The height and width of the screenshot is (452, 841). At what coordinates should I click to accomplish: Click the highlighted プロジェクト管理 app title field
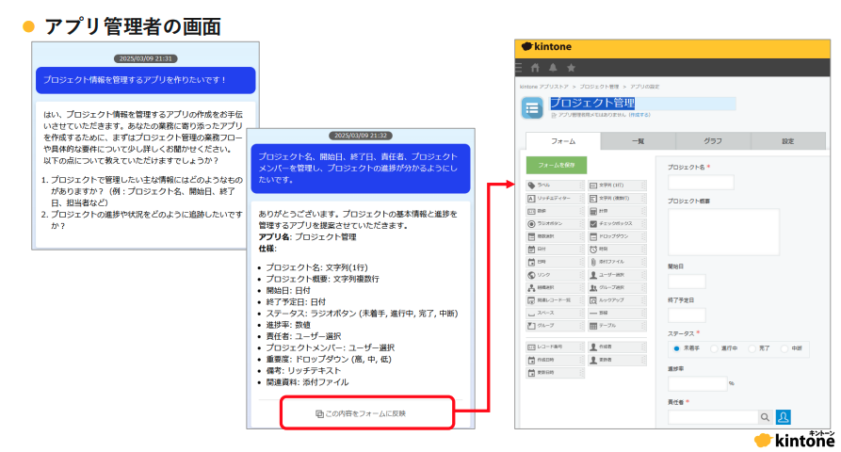[x=643, y=103]
